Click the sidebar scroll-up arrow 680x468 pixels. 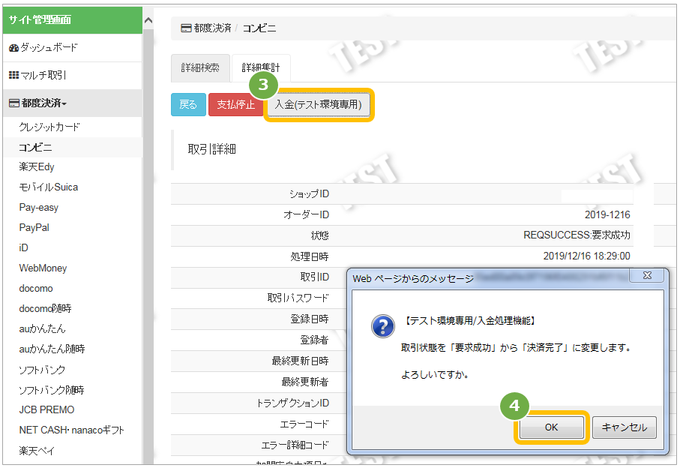pos(148,20)
